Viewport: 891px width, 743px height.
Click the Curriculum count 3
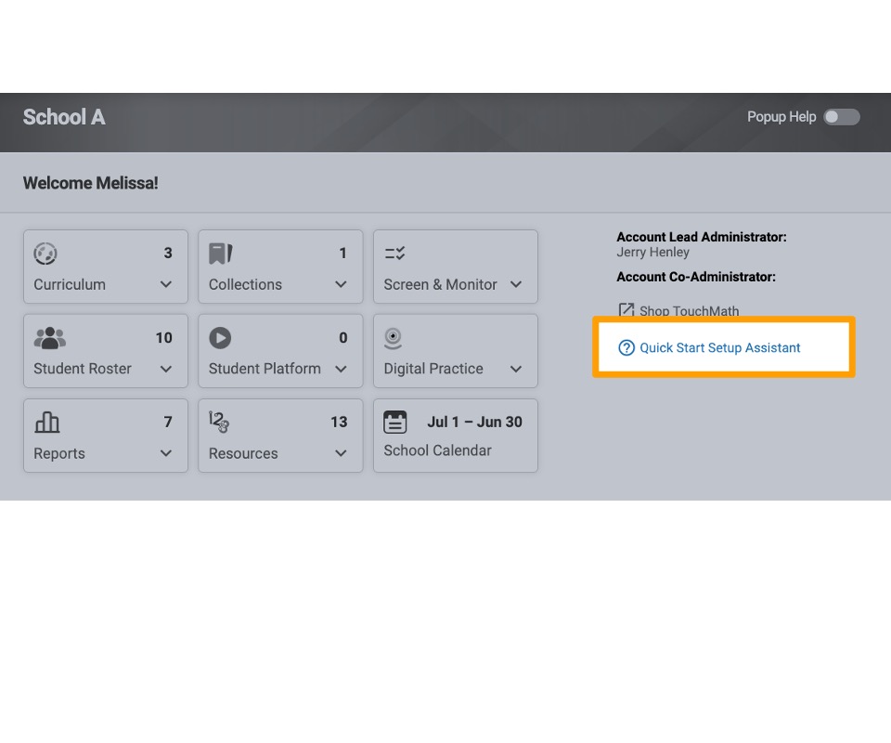point(168,253)
